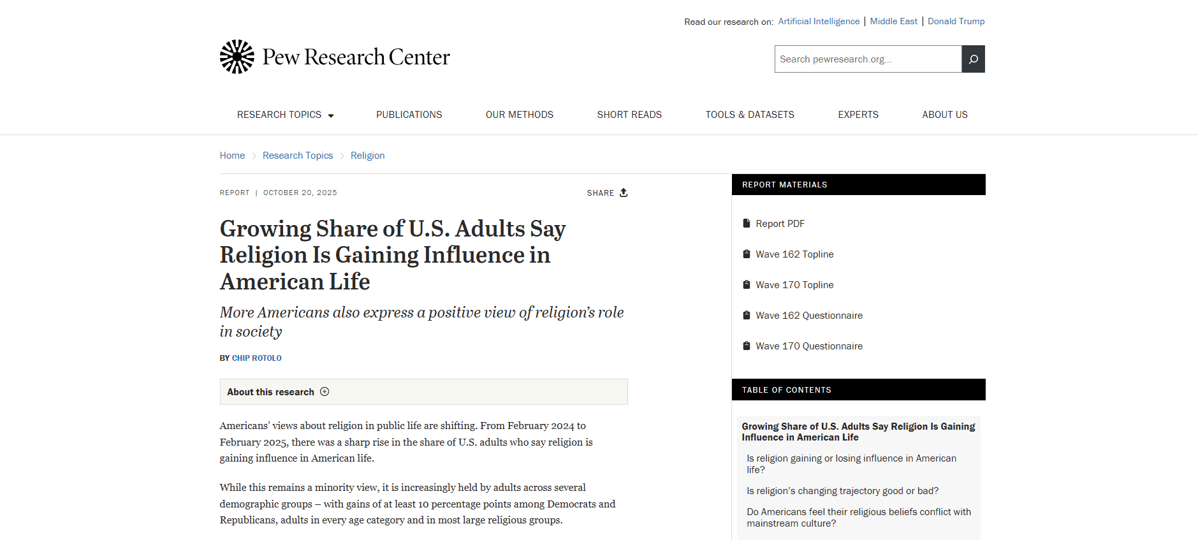
Task: Click the Pew Research Center logo
Action: [335, 57]
